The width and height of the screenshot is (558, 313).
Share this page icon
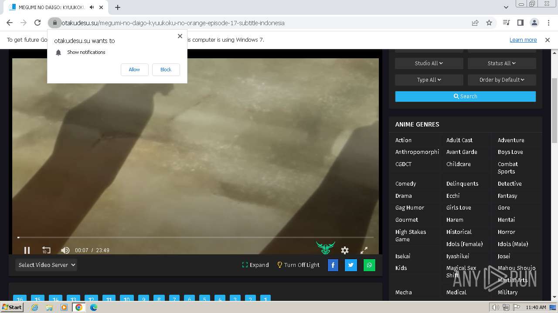click(x=475, y=23)
